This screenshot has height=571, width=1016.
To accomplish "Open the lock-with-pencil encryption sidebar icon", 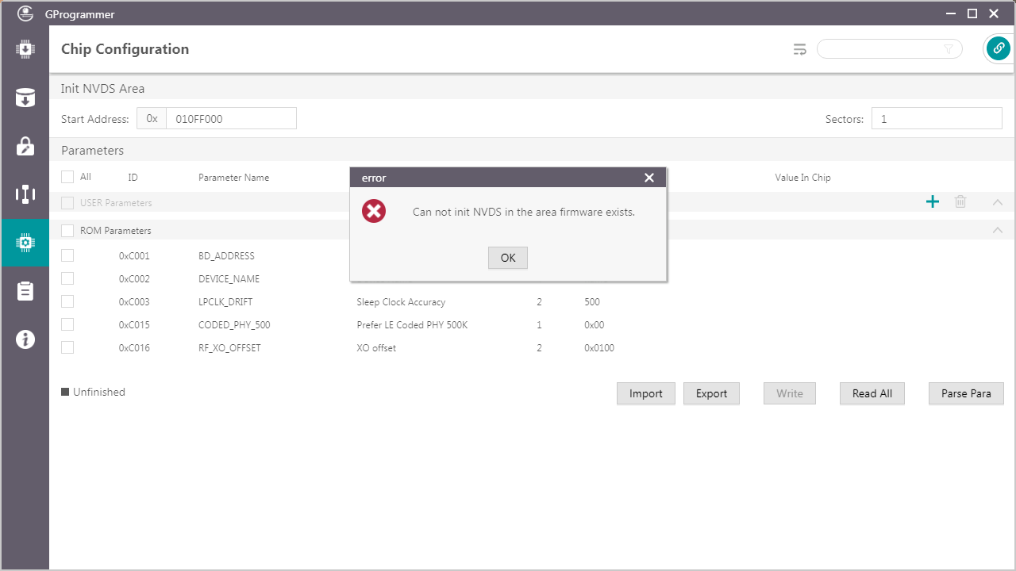I will coord(25,146).
